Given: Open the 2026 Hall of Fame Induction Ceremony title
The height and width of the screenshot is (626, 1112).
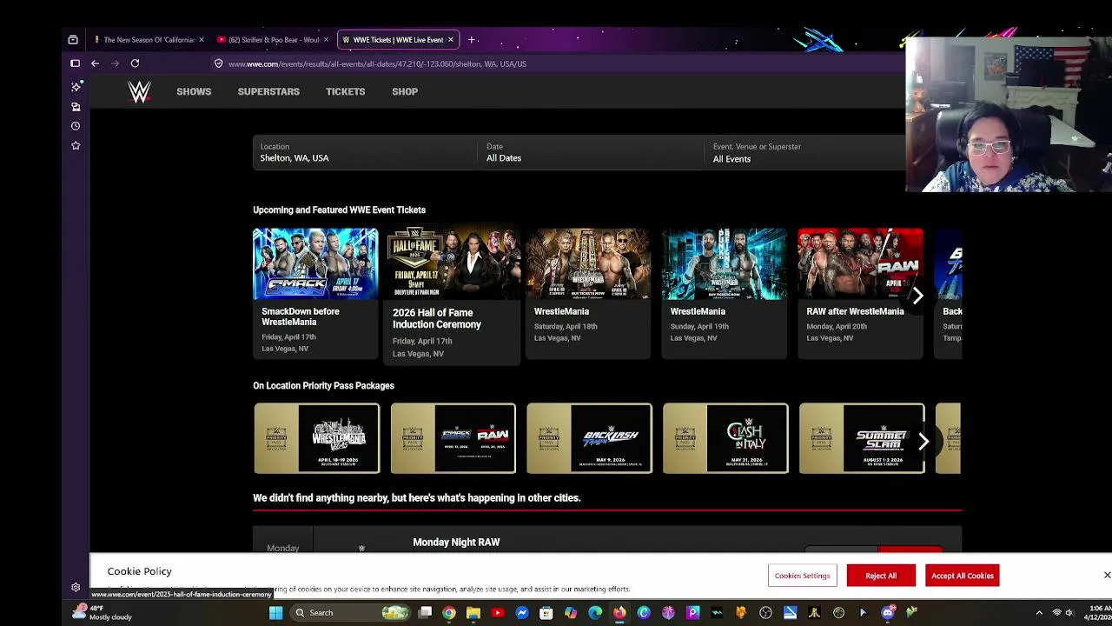Looking at the screenshot, I should 437,318.
